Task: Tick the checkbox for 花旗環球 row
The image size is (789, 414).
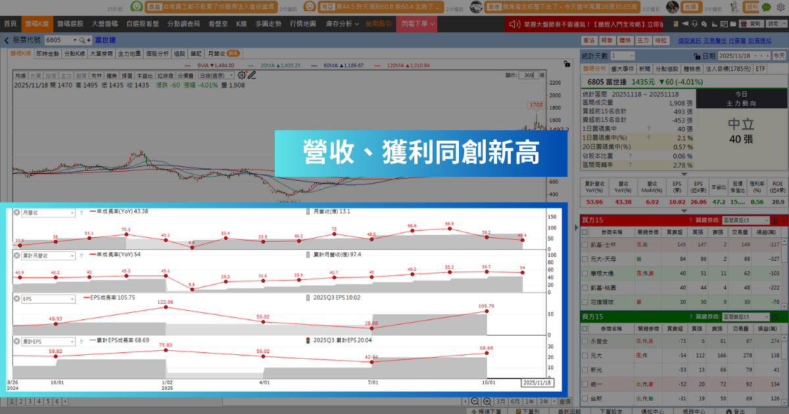Action: point(586,302)
